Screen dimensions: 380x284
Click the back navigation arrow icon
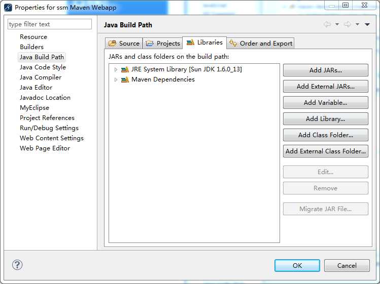327,24
